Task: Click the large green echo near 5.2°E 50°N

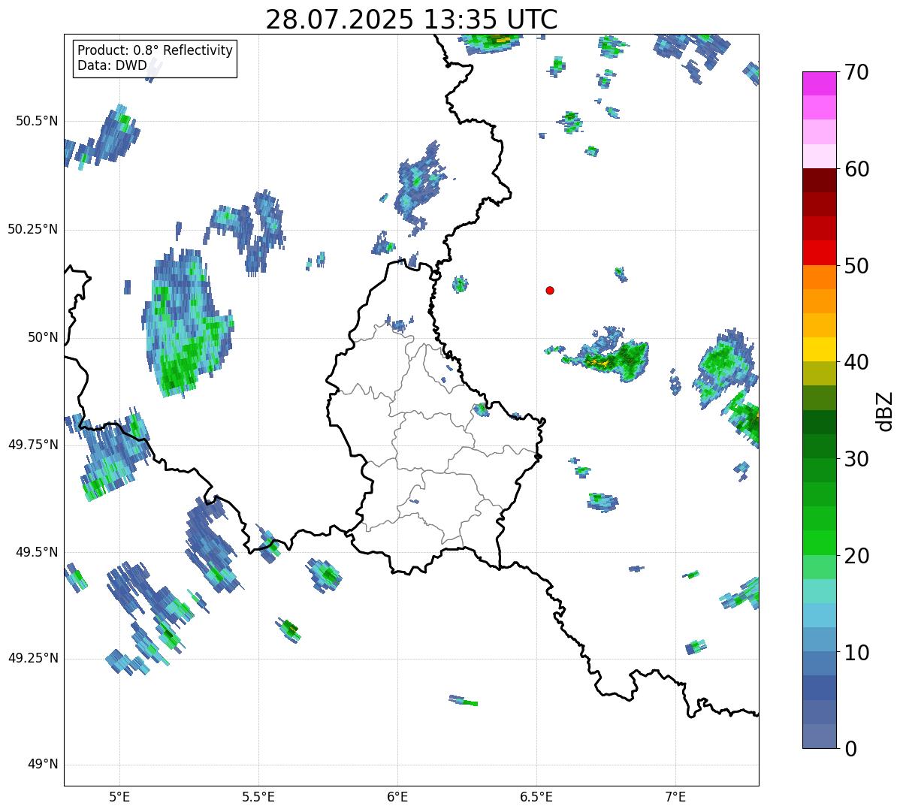Action: [x=186, y=321]
